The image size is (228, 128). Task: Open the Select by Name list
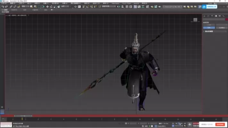(35, 7)
